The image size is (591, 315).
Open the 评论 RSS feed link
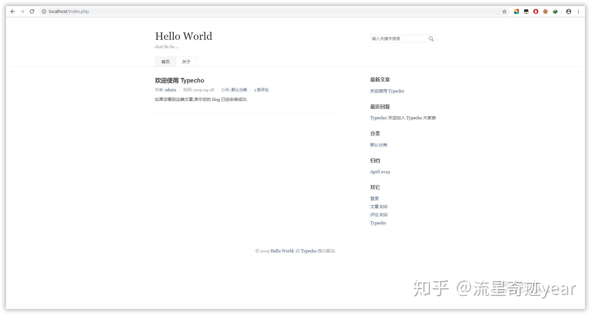[x=379, y=215]
